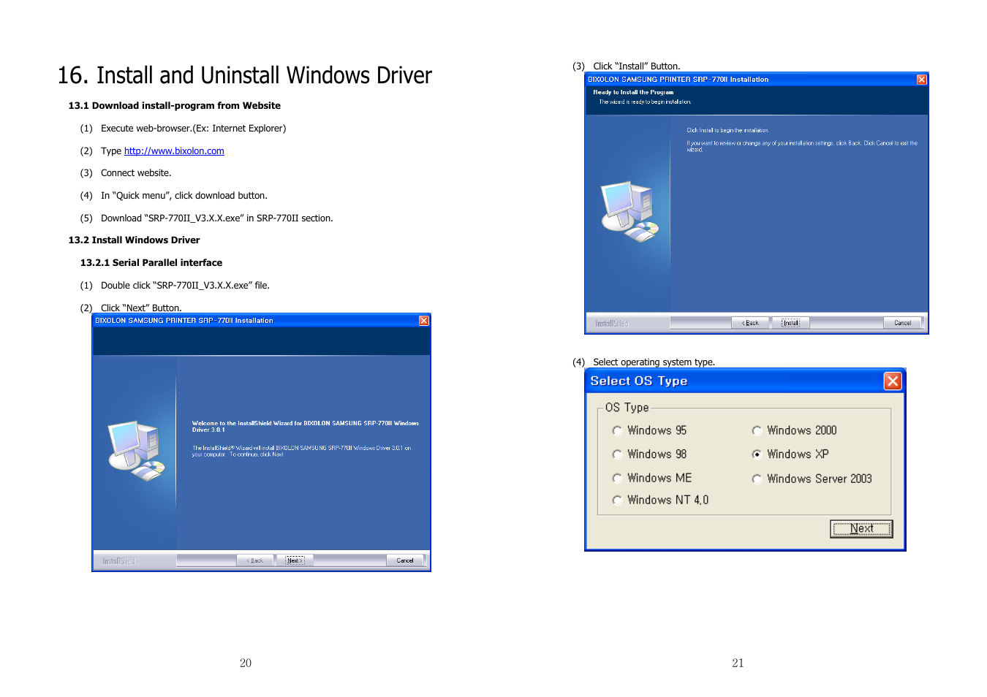Select the Windows XP radio button
Viewport: 987px width, 697px height.
(x=757, y=454)
